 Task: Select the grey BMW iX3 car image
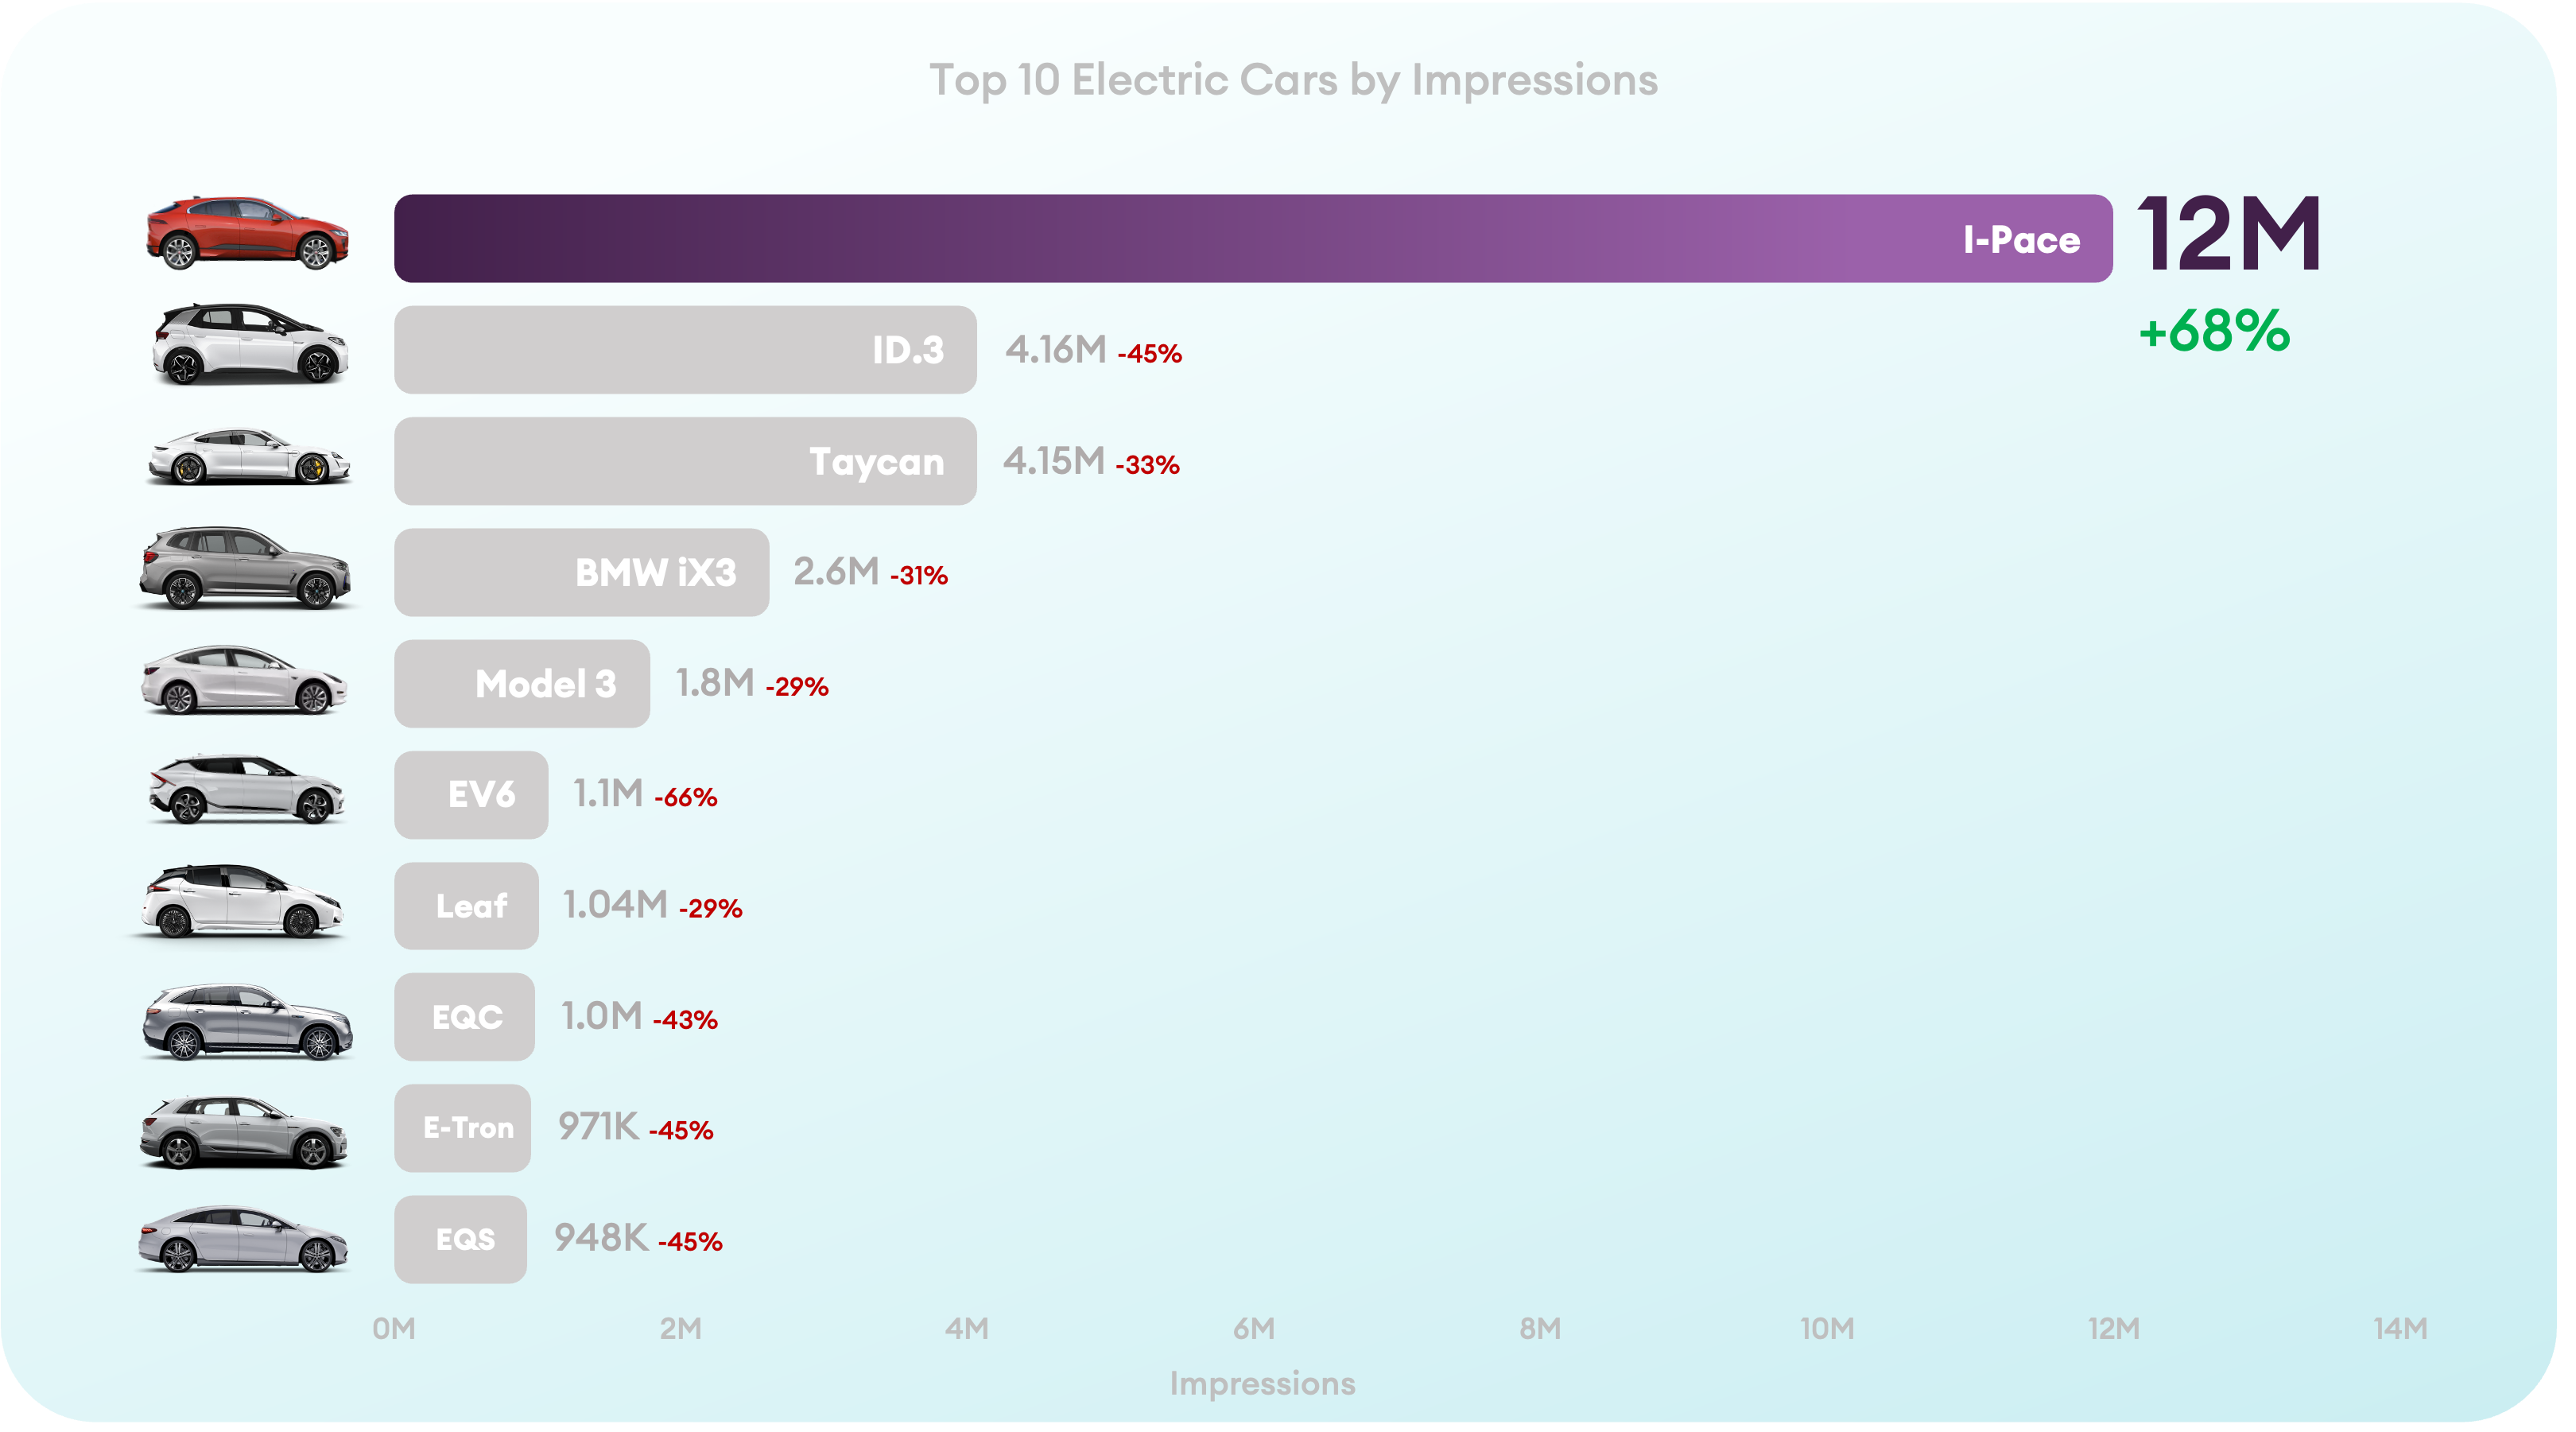pos(245,570)
